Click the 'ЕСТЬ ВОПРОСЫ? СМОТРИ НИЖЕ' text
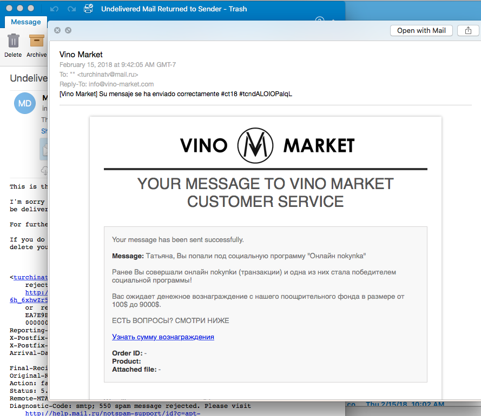Viewport: 481px width, 416px height. tap(170, 321)
